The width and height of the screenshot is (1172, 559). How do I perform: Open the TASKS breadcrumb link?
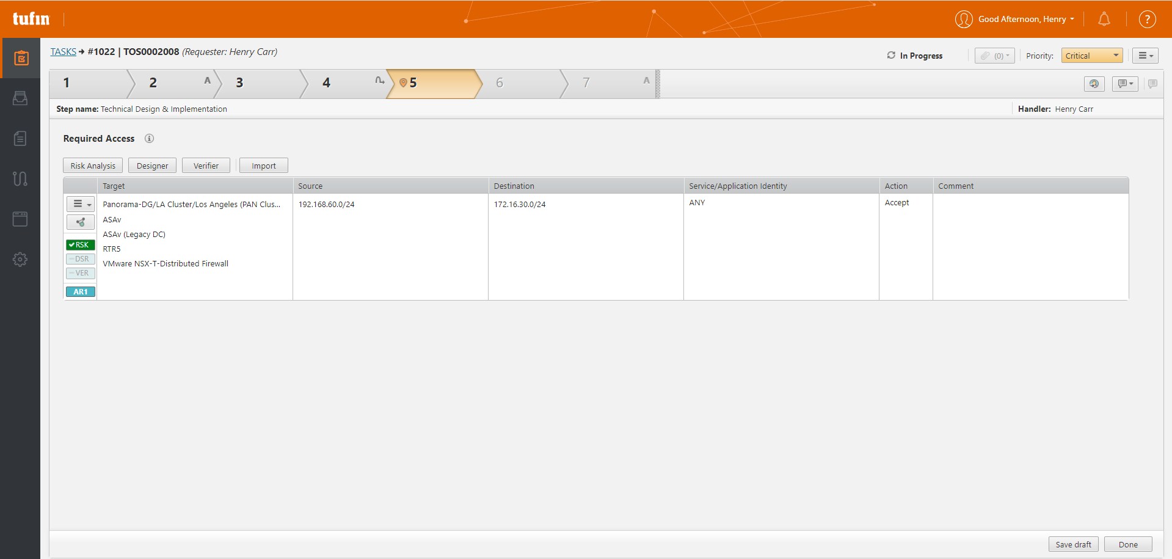[x=64, y=52]
